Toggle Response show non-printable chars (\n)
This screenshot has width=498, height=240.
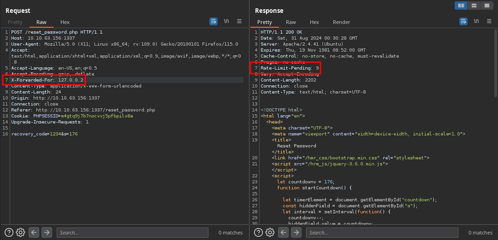[476, 22]
